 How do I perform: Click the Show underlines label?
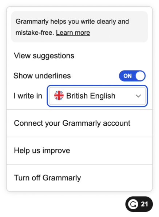(x=42, y=76)
